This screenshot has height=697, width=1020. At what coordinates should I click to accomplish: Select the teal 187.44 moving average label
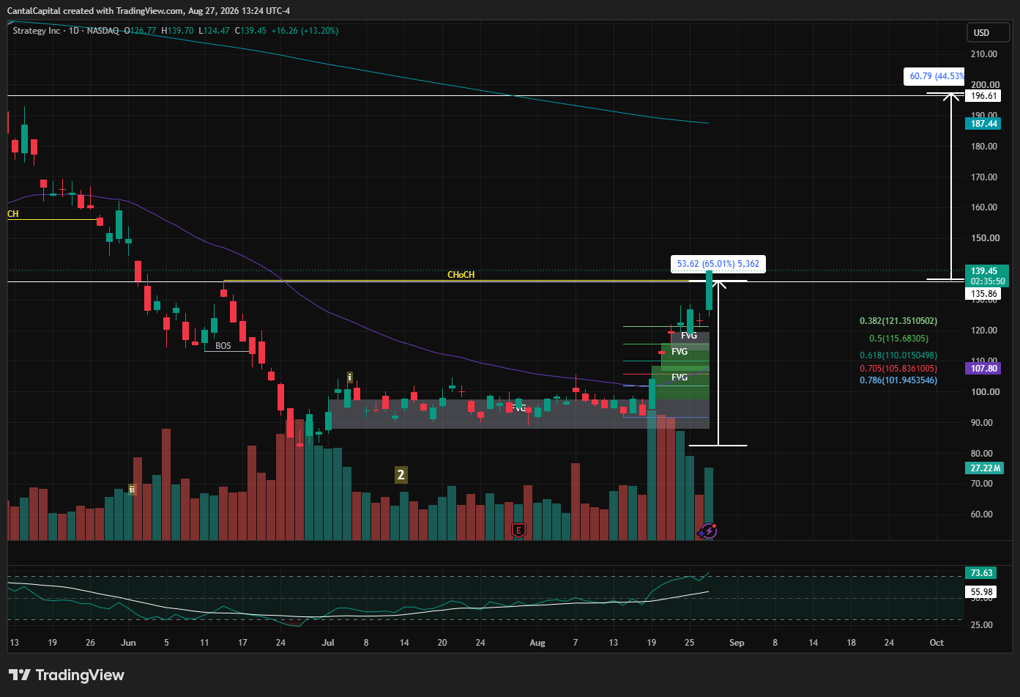983,124
